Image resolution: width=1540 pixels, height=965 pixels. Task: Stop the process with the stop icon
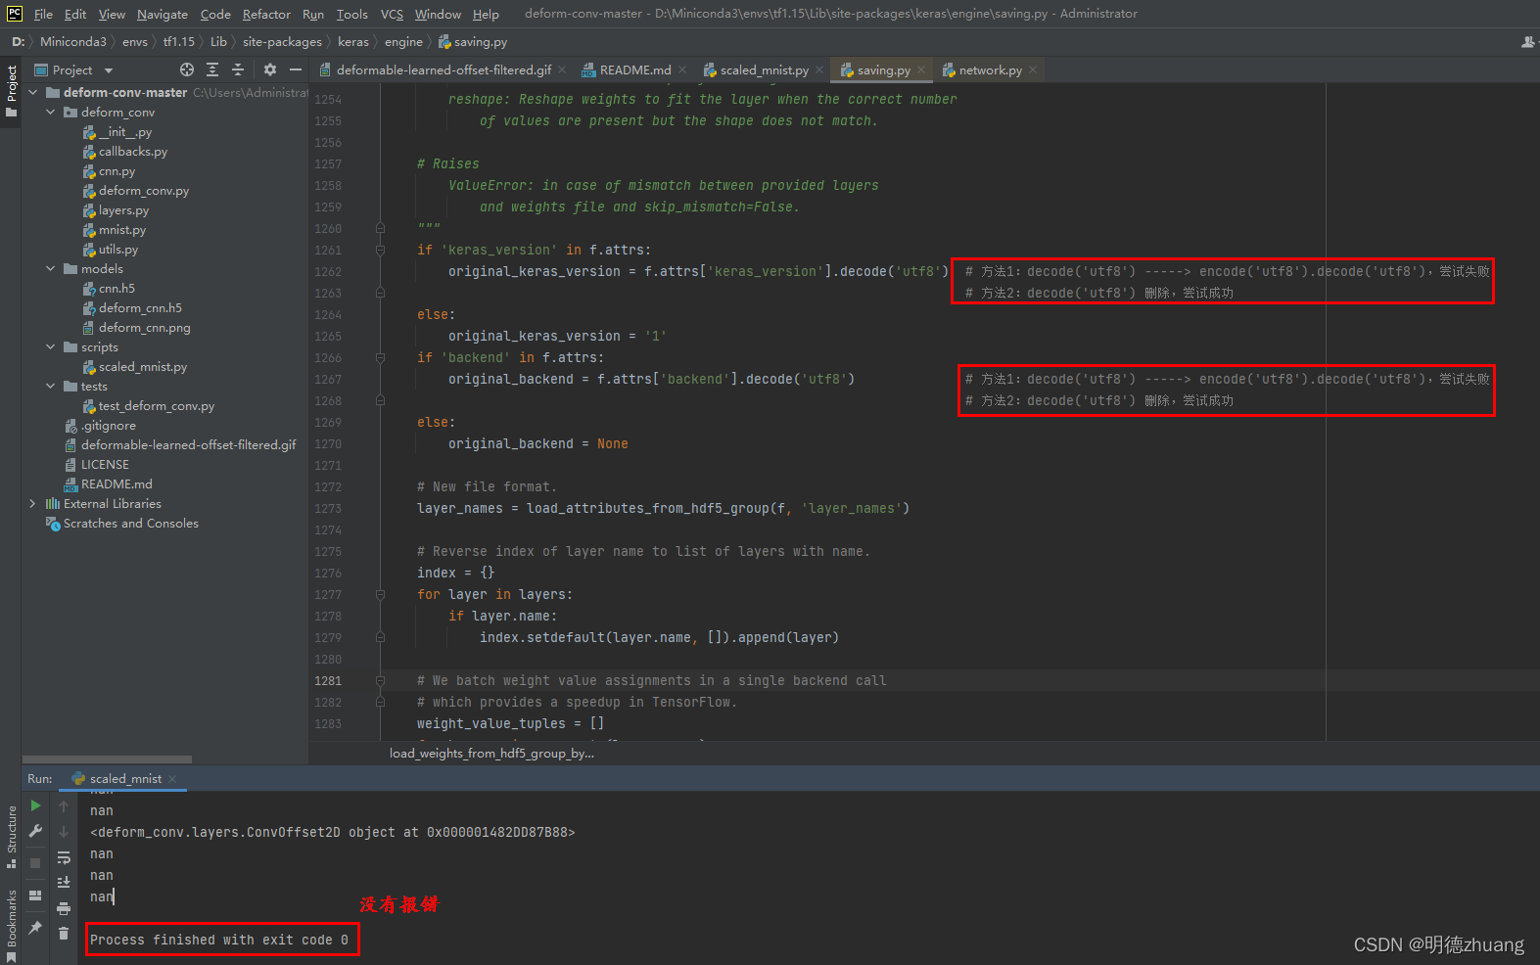pos(35,863)
